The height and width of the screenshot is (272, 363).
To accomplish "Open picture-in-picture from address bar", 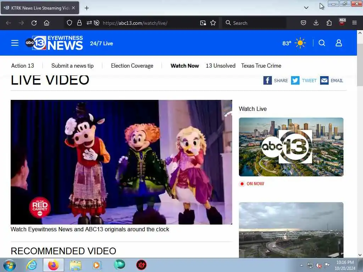I will tap(203, 23).
